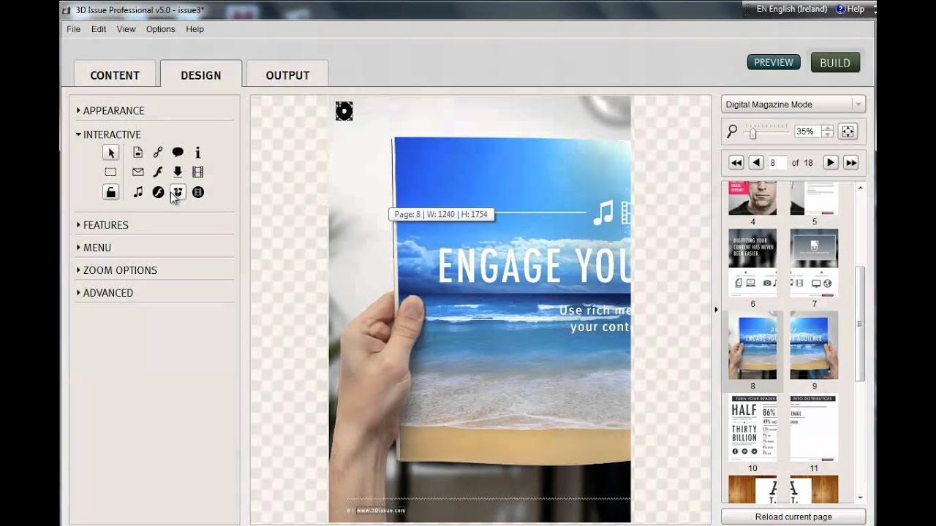Image resolution: width=936 pixels, height=526 pixels.
Task: Click the current page number field
Action: pyautogui.click(x=777, y=163)
